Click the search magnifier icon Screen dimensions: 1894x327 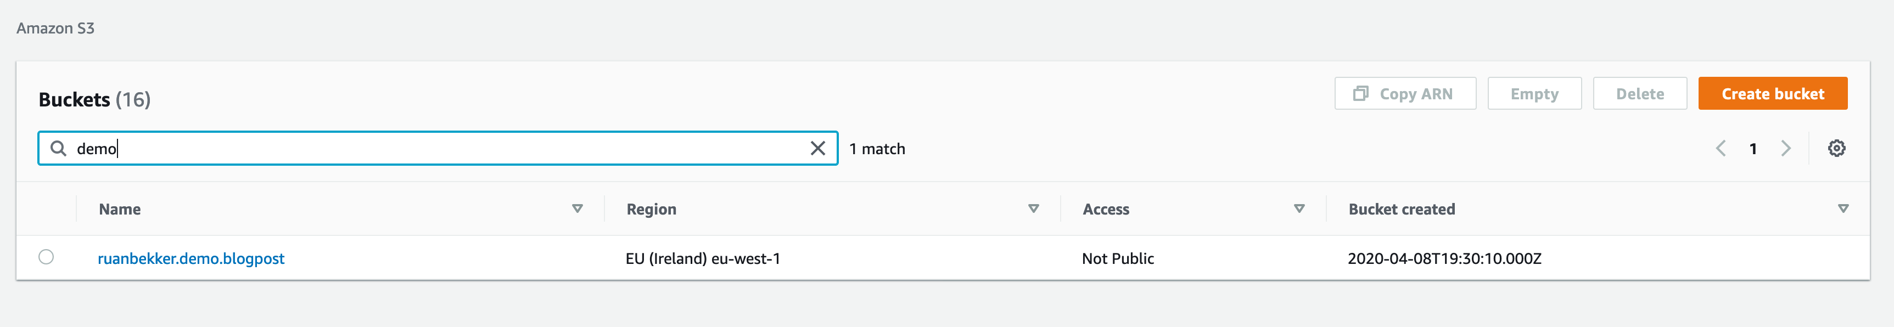(x=58, y=149)
